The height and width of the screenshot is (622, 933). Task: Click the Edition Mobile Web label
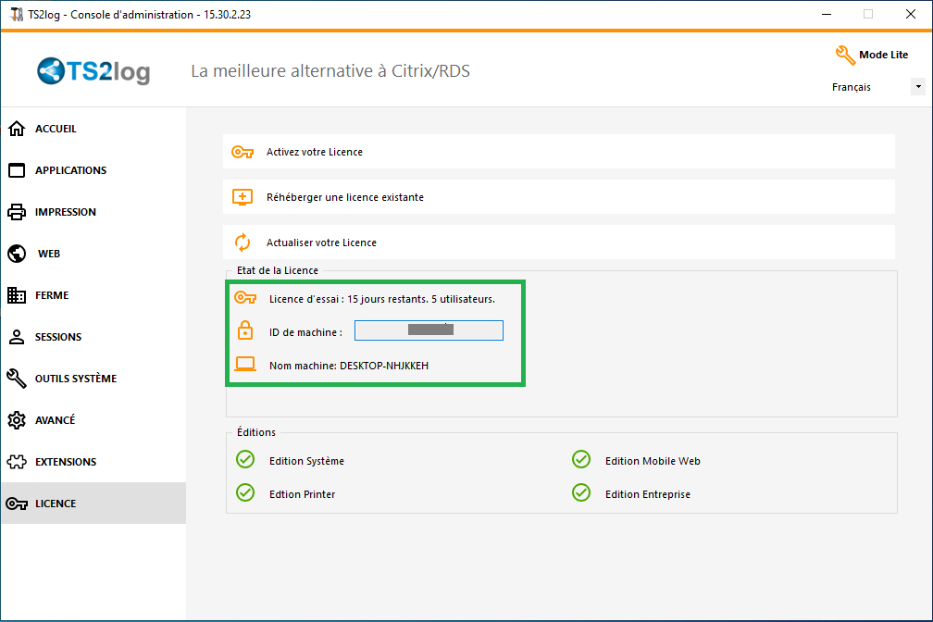point(653,461)
